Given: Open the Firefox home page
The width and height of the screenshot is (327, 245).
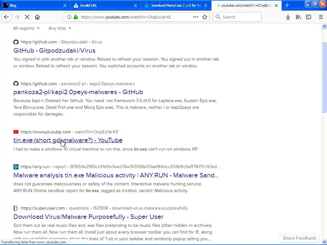Looking at the screenshot, I should 37,17.
